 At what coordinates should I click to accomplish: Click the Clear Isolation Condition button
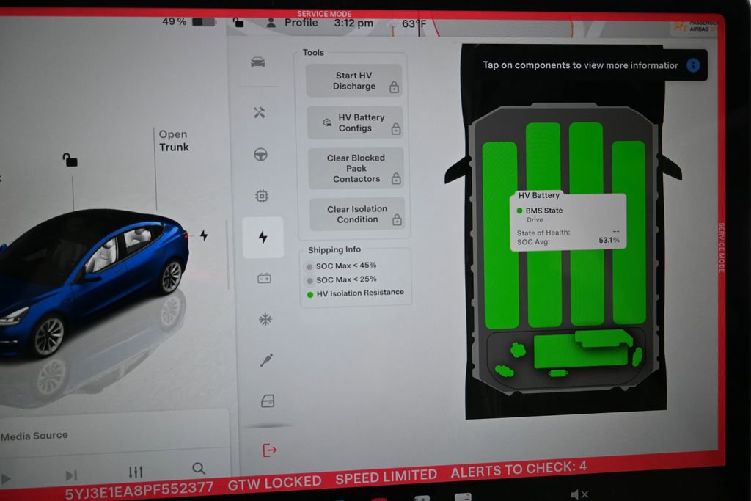(x=357, y=214)
